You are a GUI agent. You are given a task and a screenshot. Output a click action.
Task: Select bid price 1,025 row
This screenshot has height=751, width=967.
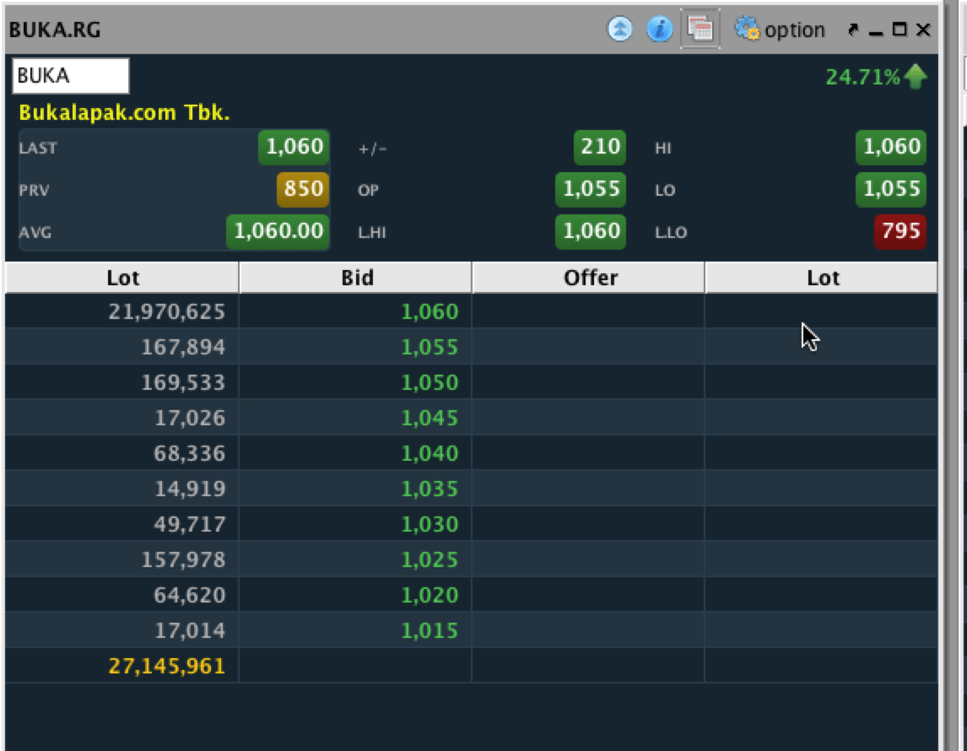(x=429, y=559)
